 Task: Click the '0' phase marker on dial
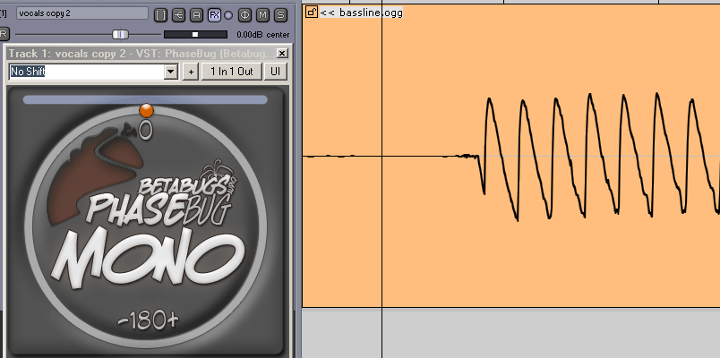(x=146, y=132)
